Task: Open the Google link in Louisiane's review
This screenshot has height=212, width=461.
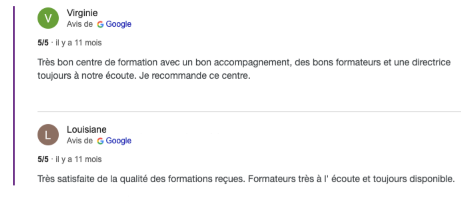Action: [x=118, y=141]
